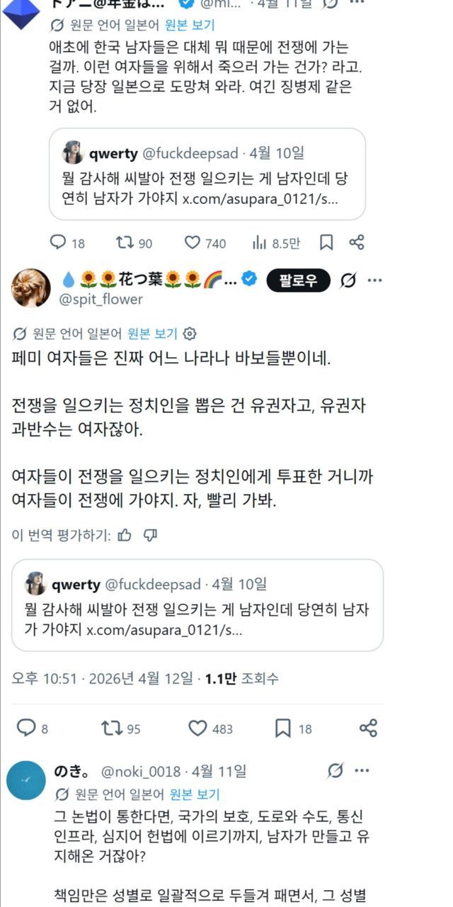The width and height of the screenshot is (453, 907).
Task: Show original text of the noki_0018 reply
Action: pos(195,794)
